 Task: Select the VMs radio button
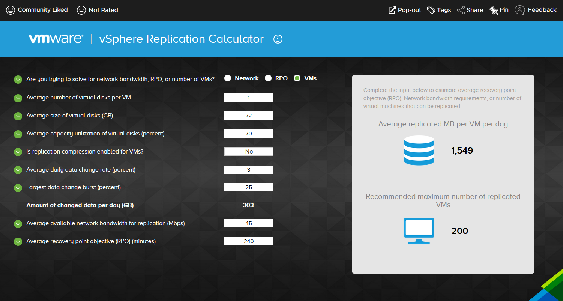[x=297, y=78]
